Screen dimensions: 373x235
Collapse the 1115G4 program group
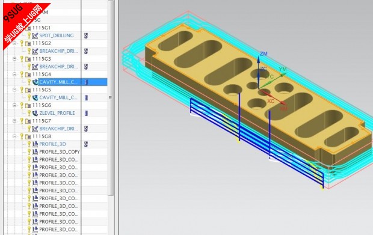click(14, 75)
